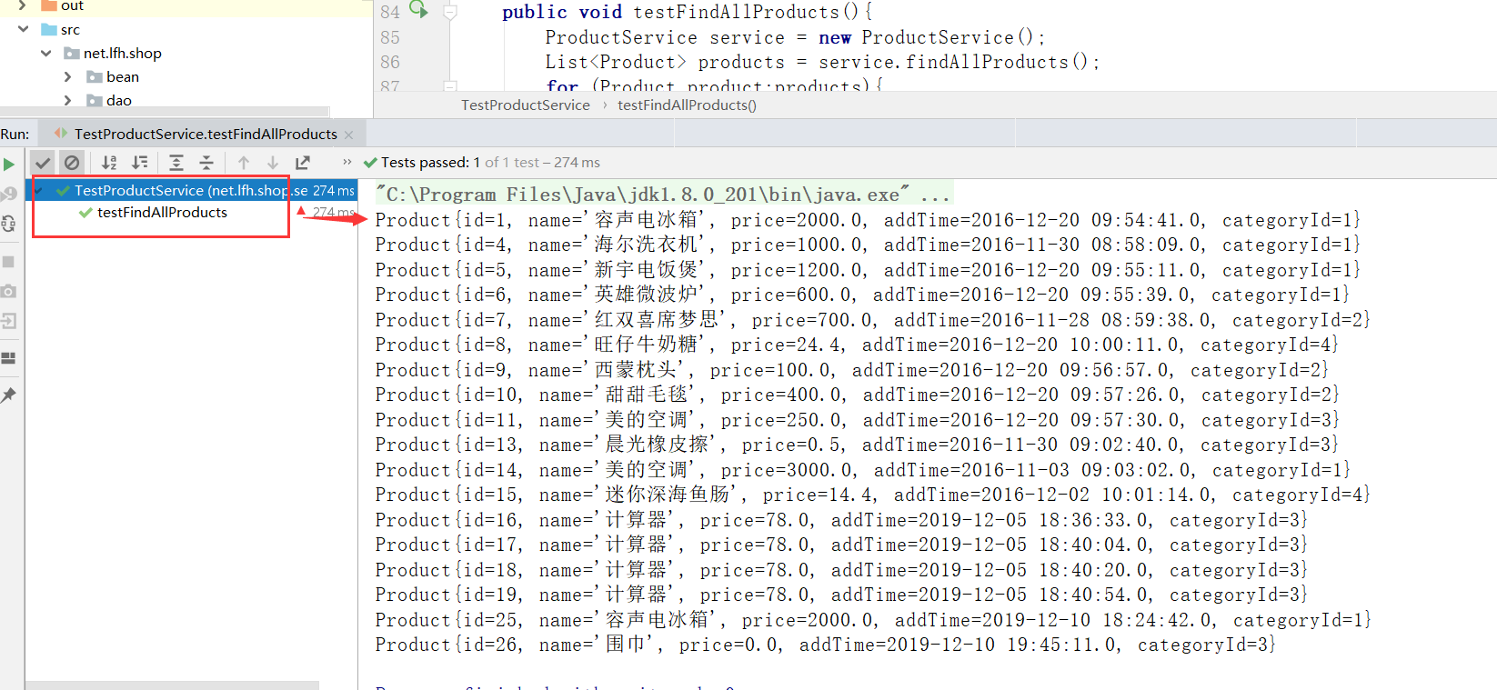This screenshot has width=1497, height=690.
Task: Click console line Product{id=26 围巾
Action: (x=826, y=645)
